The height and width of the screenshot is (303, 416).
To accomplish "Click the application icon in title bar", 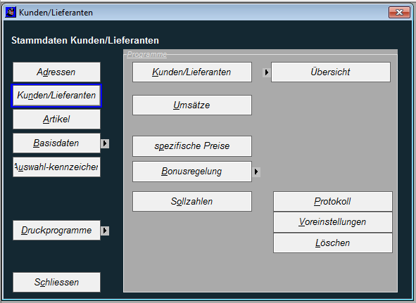I will (11, 12).
